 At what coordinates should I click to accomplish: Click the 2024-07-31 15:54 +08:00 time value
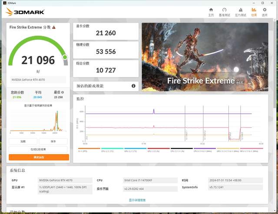235,180
